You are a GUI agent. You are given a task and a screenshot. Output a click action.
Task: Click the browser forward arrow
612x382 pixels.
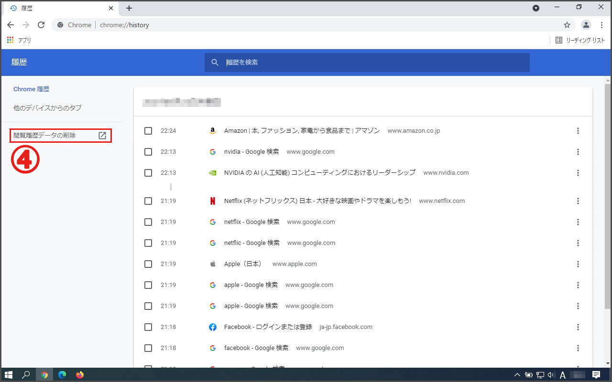point(26,25)
